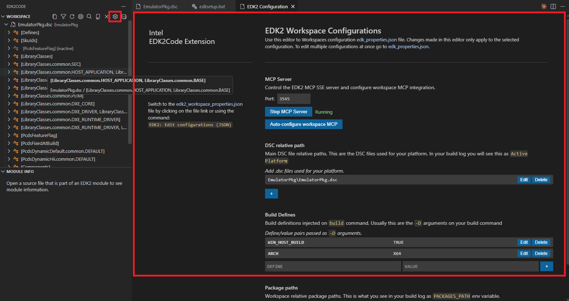Open the EDK2CODE sidebar more actions menu
The image size is (569, 301).
coord(124,6)
